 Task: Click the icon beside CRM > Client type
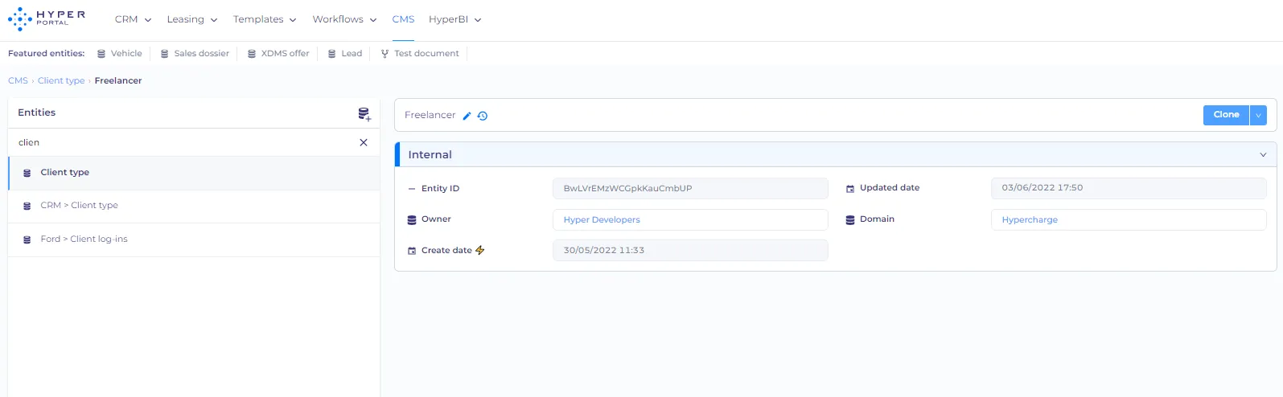(x=27, y=206)
